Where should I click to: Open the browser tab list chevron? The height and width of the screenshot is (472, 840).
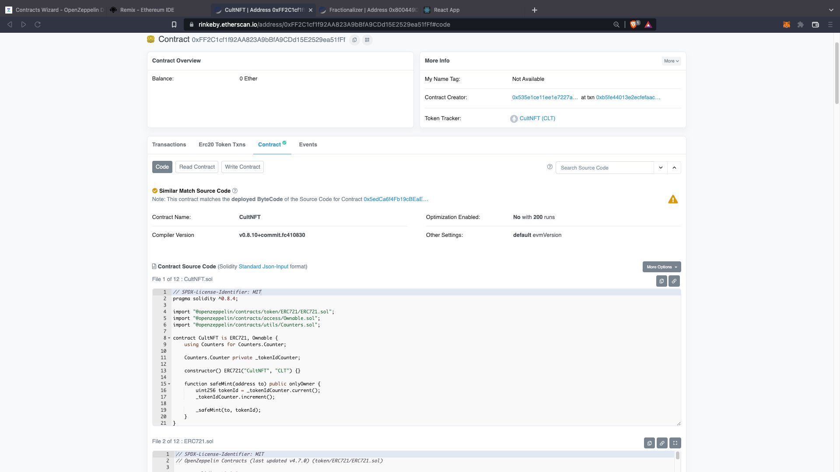(831, 10)
